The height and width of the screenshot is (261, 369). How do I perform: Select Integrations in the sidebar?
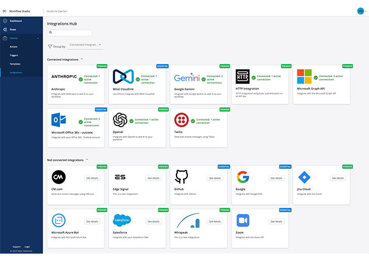(16, 73)
